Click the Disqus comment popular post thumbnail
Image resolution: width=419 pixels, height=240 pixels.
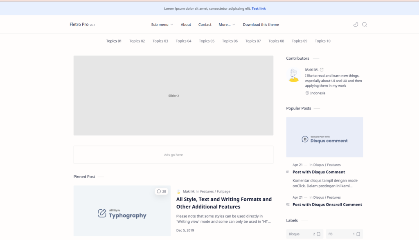324,137
